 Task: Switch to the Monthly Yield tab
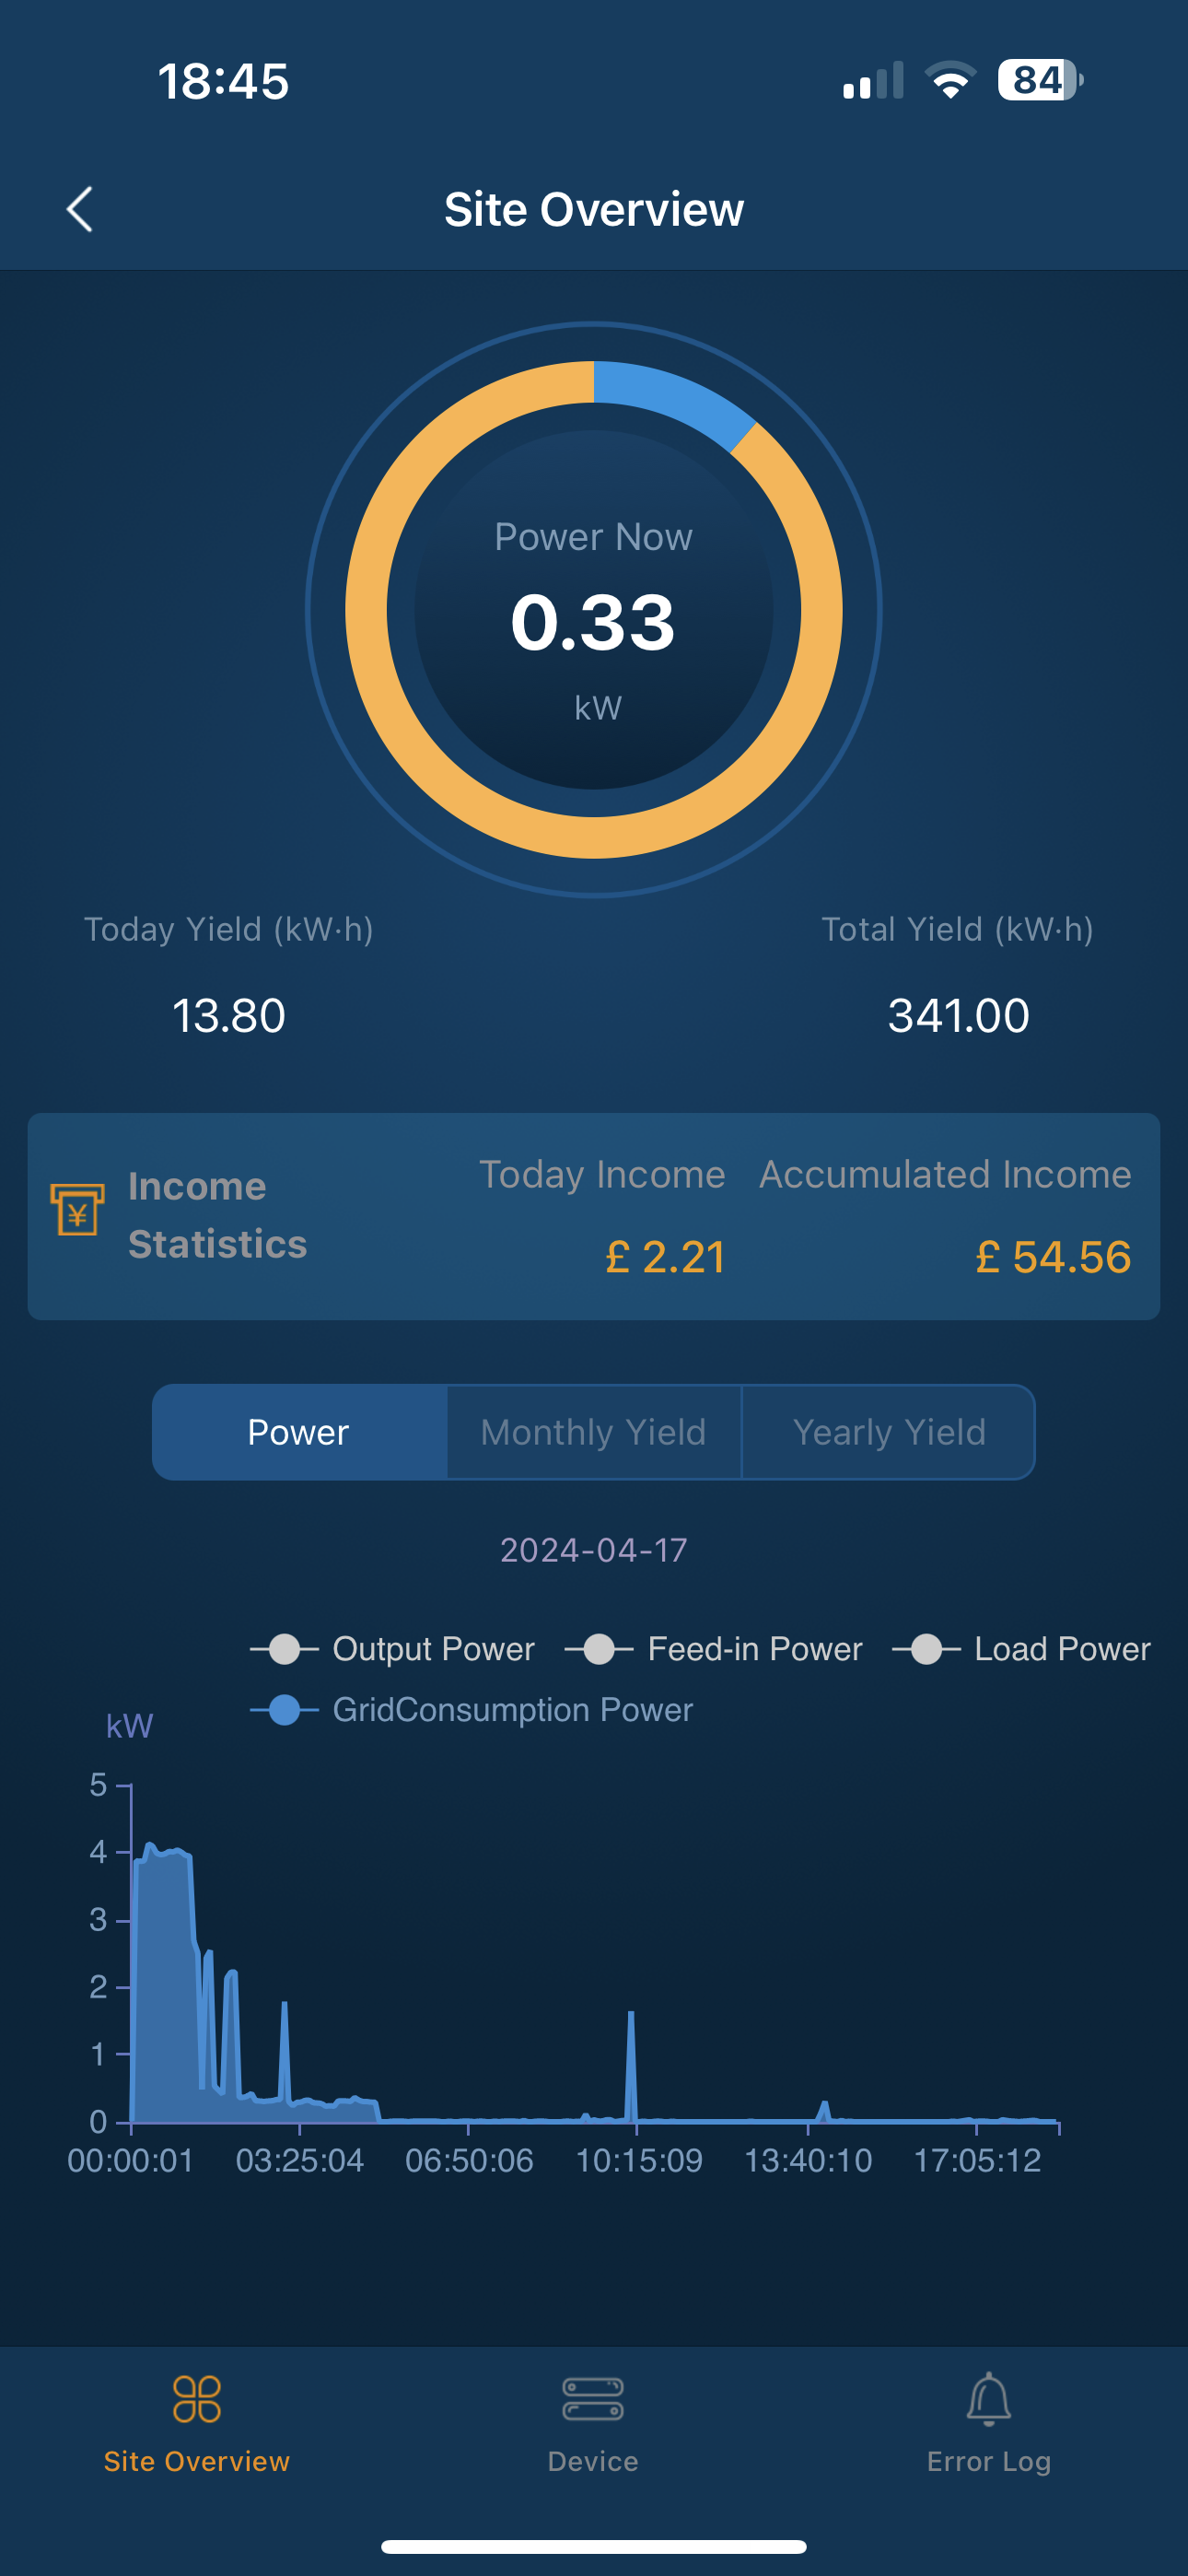point(593,1432)
